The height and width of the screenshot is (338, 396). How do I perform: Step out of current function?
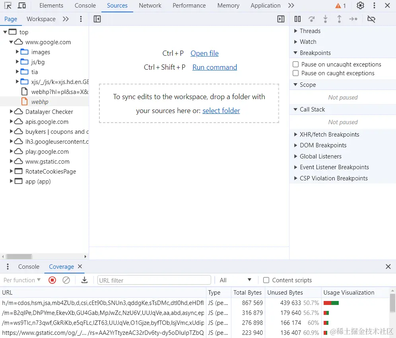(339, 19)
